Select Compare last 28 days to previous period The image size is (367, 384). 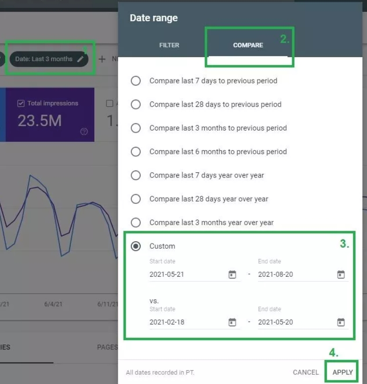[136, 105]
